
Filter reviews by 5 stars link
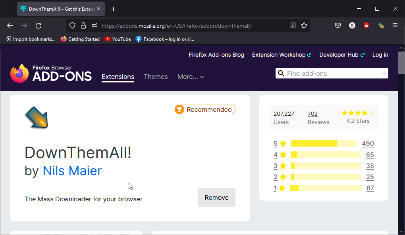pyautogui.click(x=276, y=143)
